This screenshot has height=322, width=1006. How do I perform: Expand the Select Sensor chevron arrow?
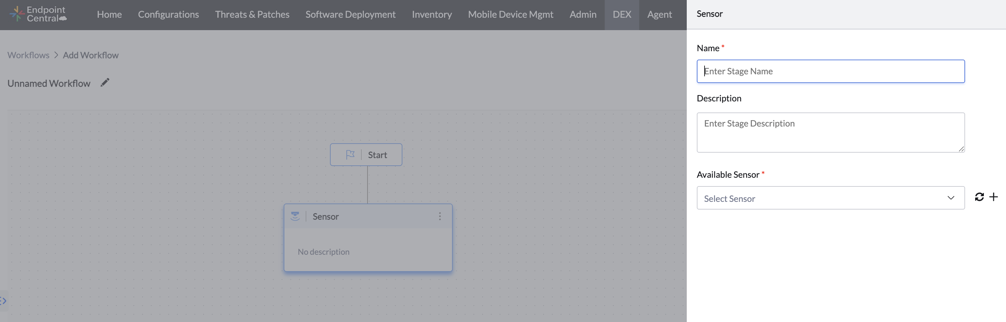(x=951, y=198)
